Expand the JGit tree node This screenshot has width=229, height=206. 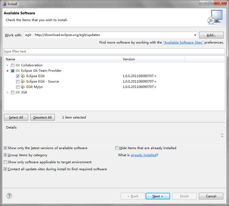(x=7, y=92)
